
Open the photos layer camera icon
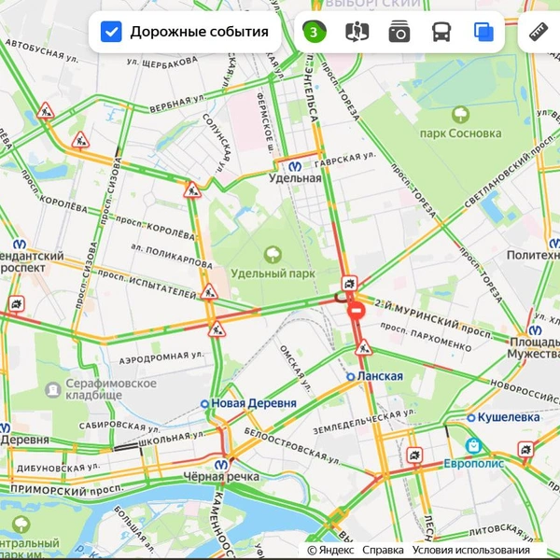click(x=399, y=32)
